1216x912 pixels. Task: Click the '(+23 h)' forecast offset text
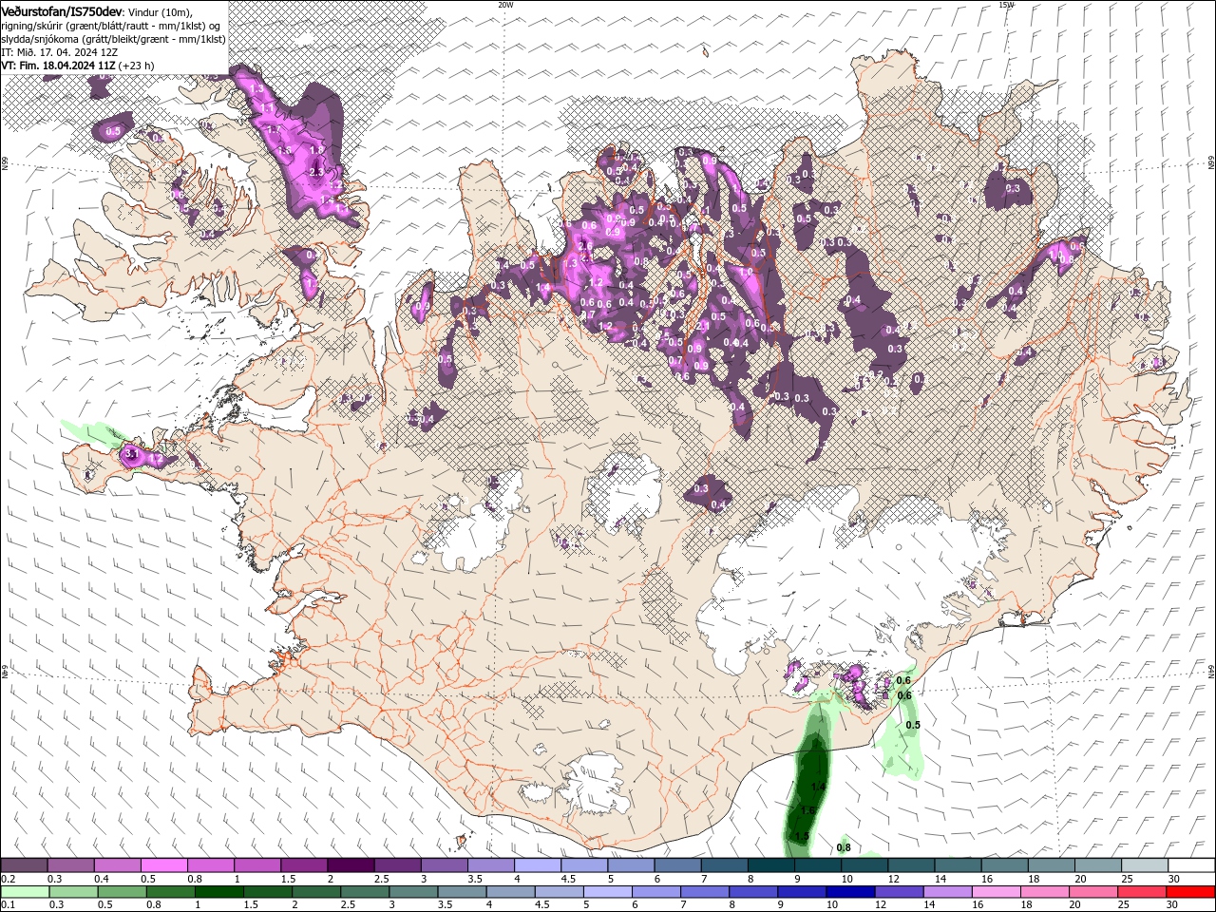(136, 66)
